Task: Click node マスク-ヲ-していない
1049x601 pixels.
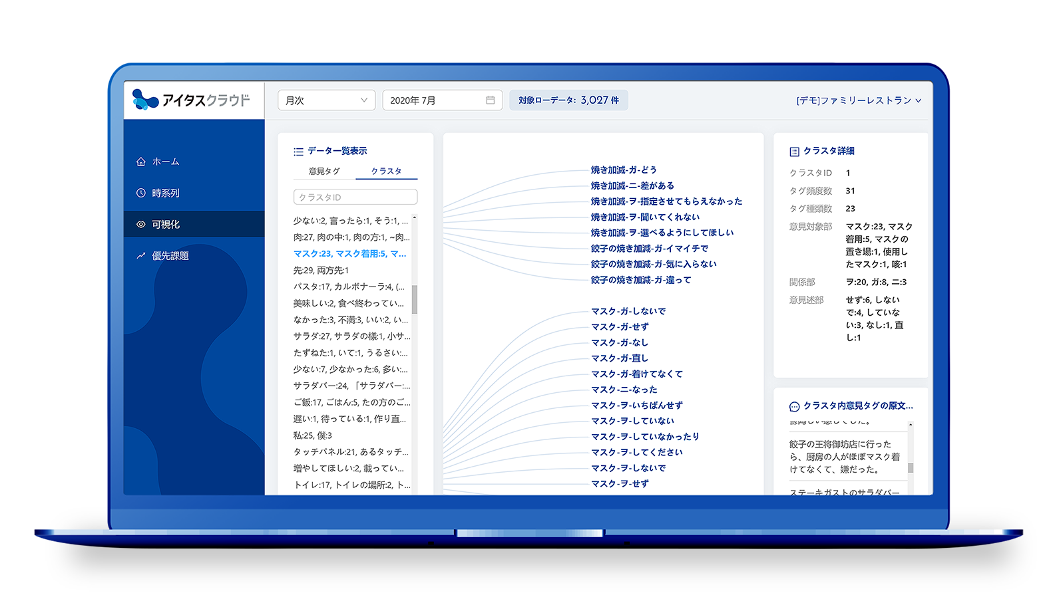Action: pos(633,421)
